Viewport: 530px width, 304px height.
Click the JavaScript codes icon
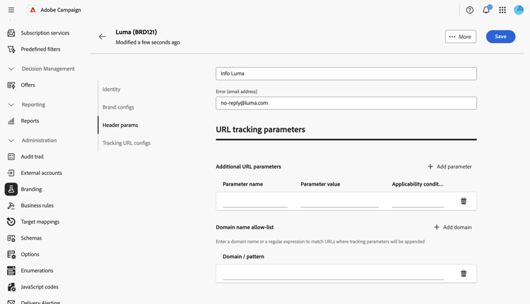(x=11, y=287)
